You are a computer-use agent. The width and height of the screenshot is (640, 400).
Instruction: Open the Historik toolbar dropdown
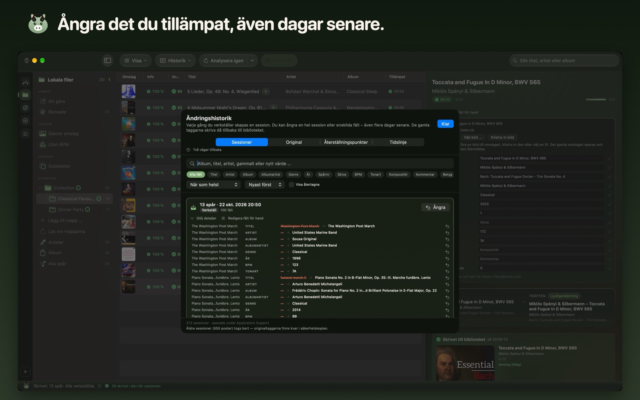click(175, 60)
